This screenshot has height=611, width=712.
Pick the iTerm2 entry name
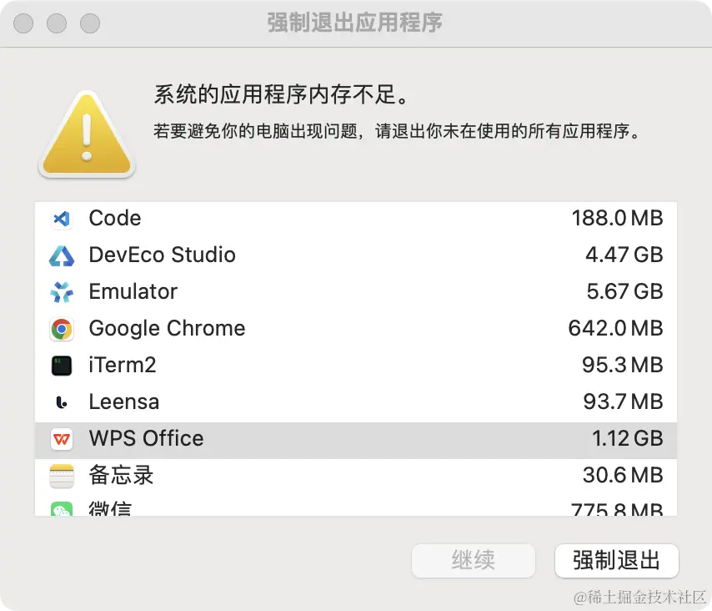[x=123, y=366]
